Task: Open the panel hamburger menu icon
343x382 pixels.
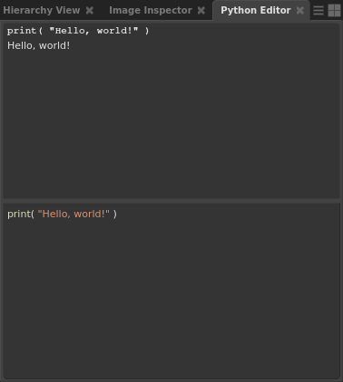Action: coord(318,11)
